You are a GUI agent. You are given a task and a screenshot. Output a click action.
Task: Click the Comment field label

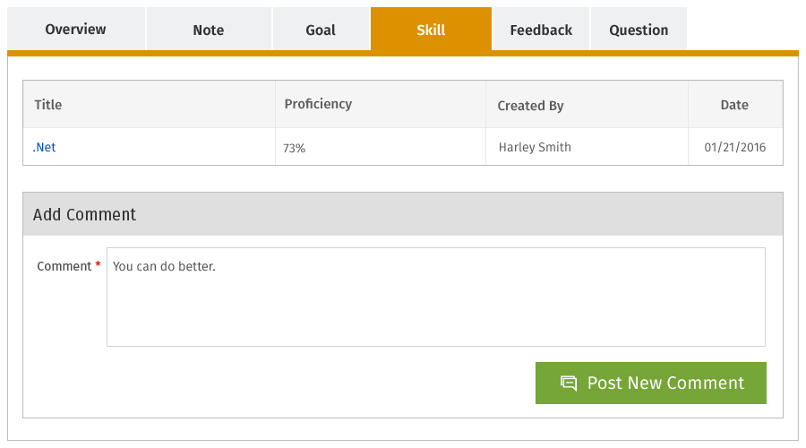point(64,266)
